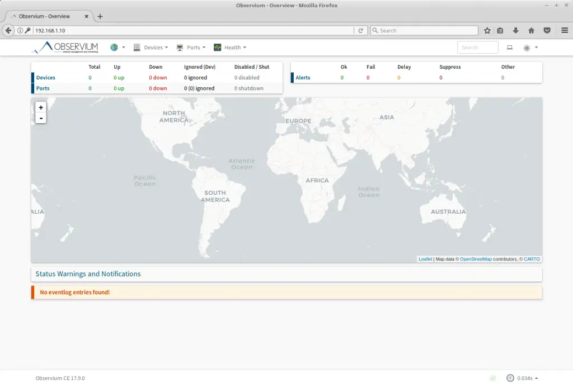This screenshot has height=385, width=573.
Task: Show bookmarks list icon
Action: [x=500, y=30]
